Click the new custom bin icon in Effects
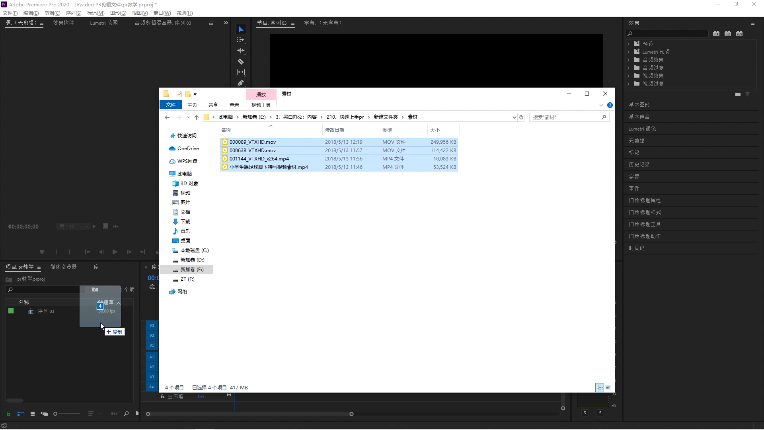 tap(738, 94)
